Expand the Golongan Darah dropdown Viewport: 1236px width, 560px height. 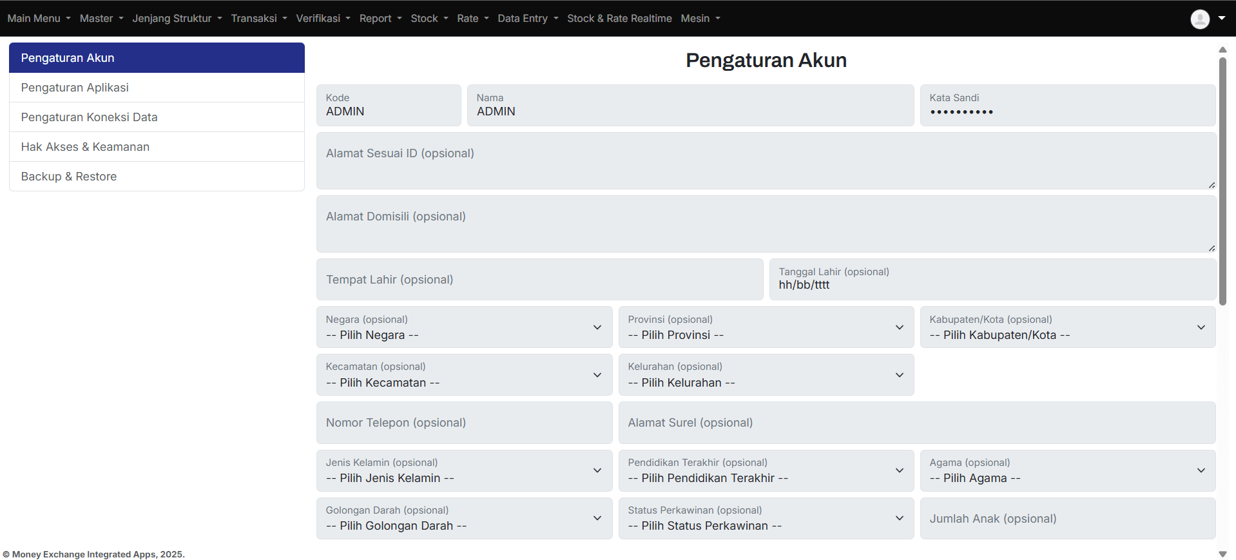click(464, 518)
